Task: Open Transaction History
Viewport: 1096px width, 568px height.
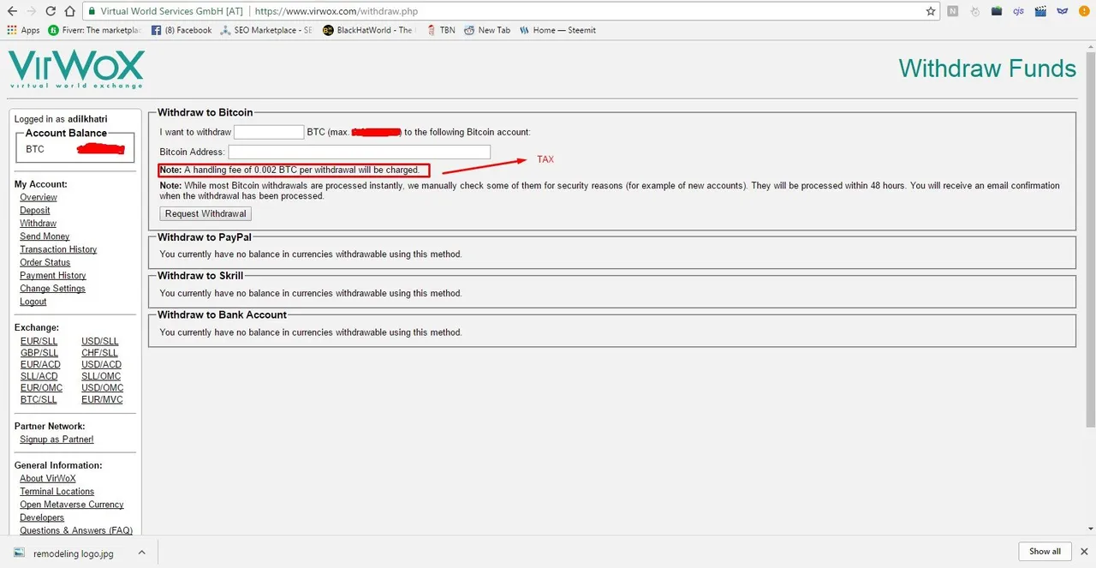Action: click(58, 249)
